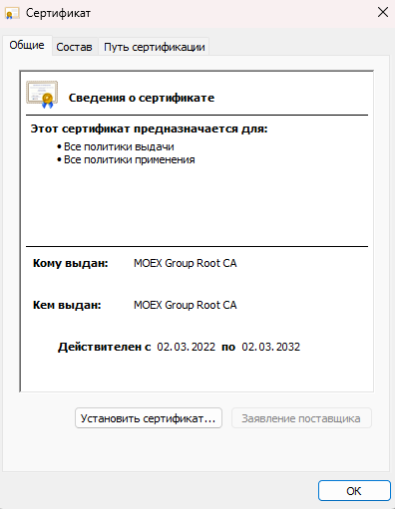Click the Установить сертификат button

(149, 418)
